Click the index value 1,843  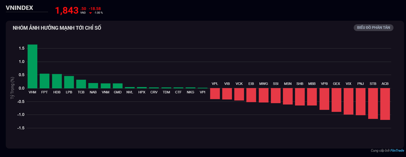coord(66,11)
